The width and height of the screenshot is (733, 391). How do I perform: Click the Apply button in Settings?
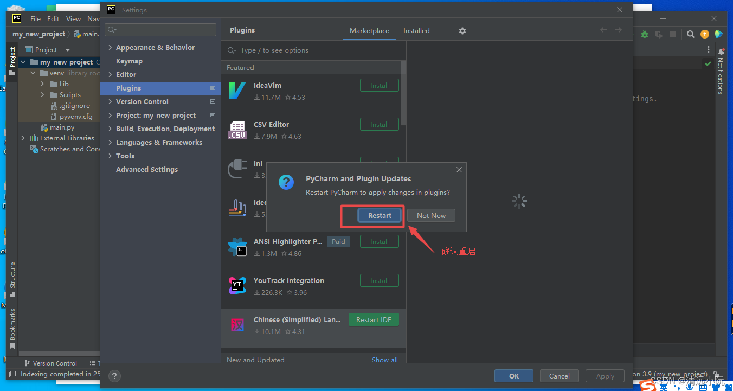tap(605, 376)
